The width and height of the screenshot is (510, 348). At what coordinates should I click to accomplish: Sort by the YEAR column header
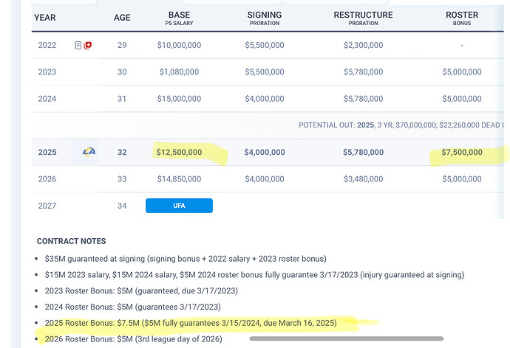point(45,18)
